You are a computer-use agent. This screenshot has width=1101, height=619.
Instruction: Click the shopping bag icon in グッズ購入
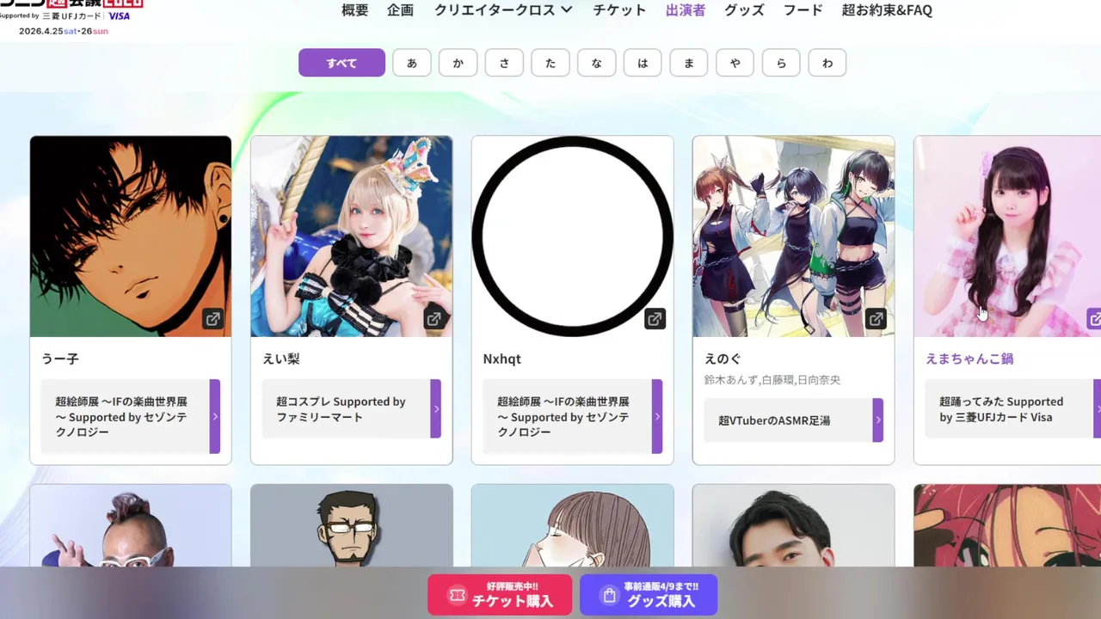pos(609,595)
